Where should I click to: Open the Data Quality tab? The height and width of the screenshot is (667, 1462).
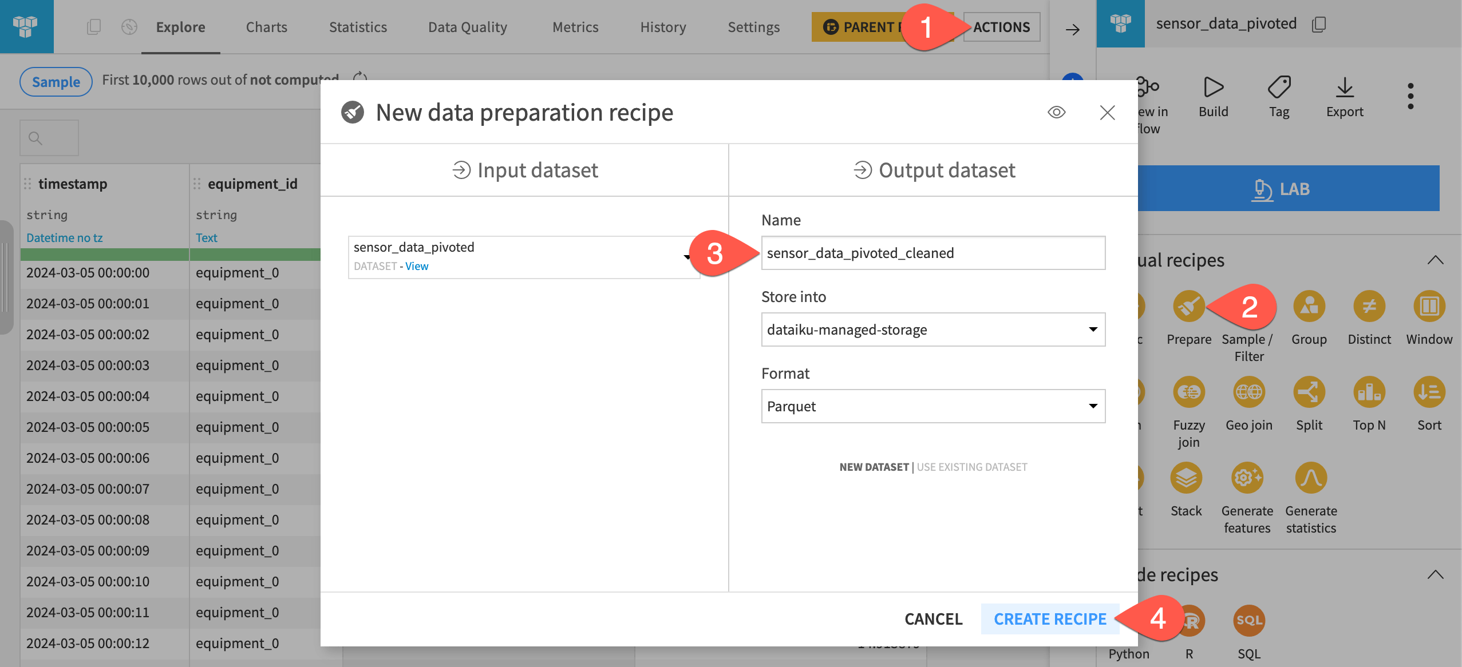pyautogui.click(x=468, y=27)
